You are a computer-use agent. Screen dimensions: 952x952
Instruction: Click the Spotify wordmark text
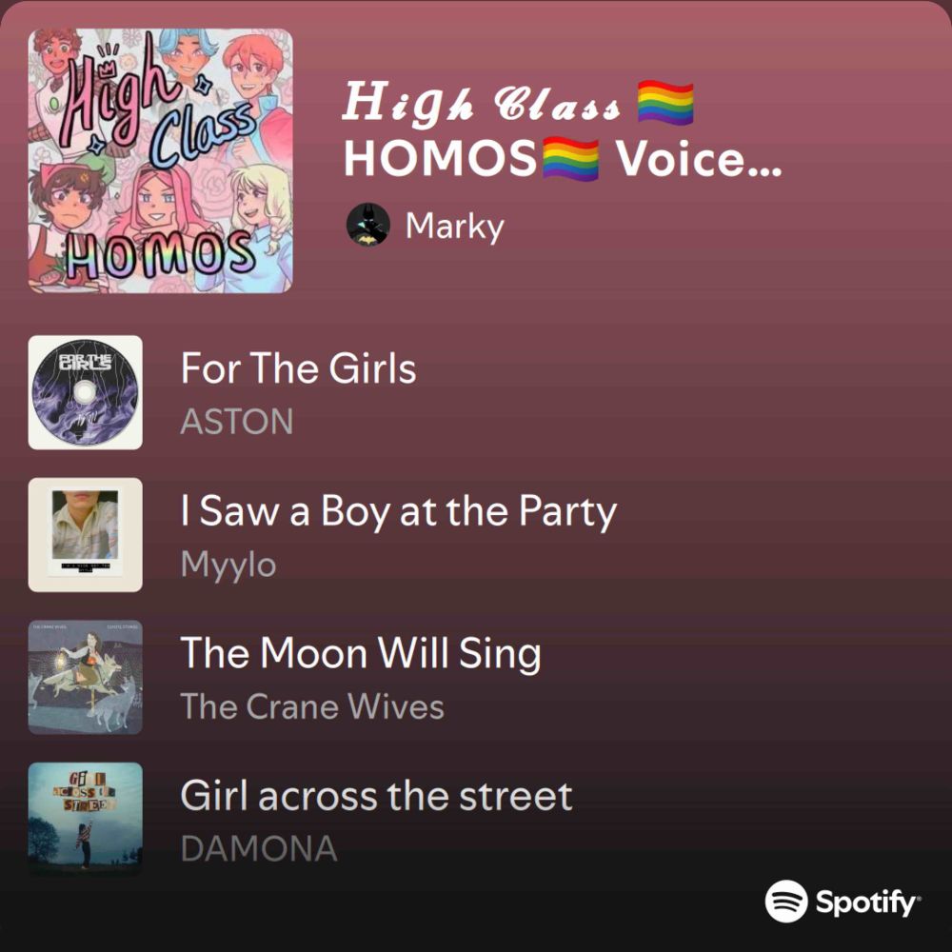(x=867, y=902)
